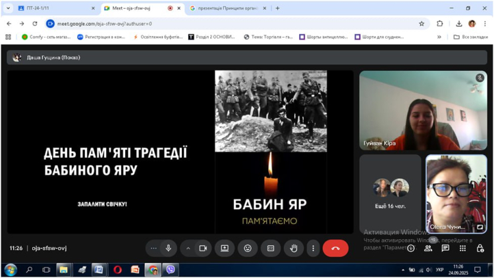Screen dimensions: 494x278
Task: Open the activities grid icon
Action: click(462, 248)
